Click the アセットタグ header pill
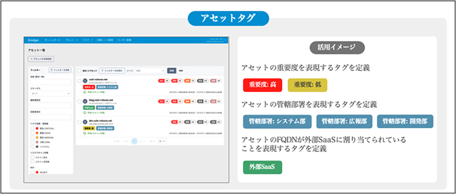Viewport: 456px width, 194px height. tap(228, 17)
